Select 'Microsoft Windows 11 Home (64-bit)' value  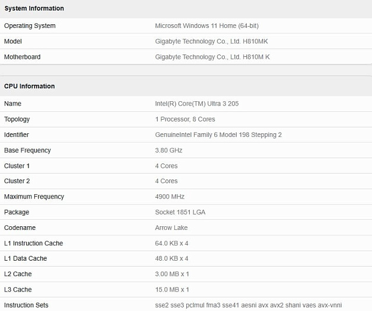click(207, 25)
